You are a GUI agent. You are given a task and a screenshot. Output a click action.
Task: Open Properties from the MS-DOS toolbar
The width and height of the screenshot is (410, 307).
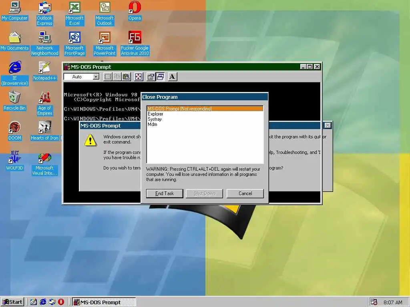click(x=151, y=77)
